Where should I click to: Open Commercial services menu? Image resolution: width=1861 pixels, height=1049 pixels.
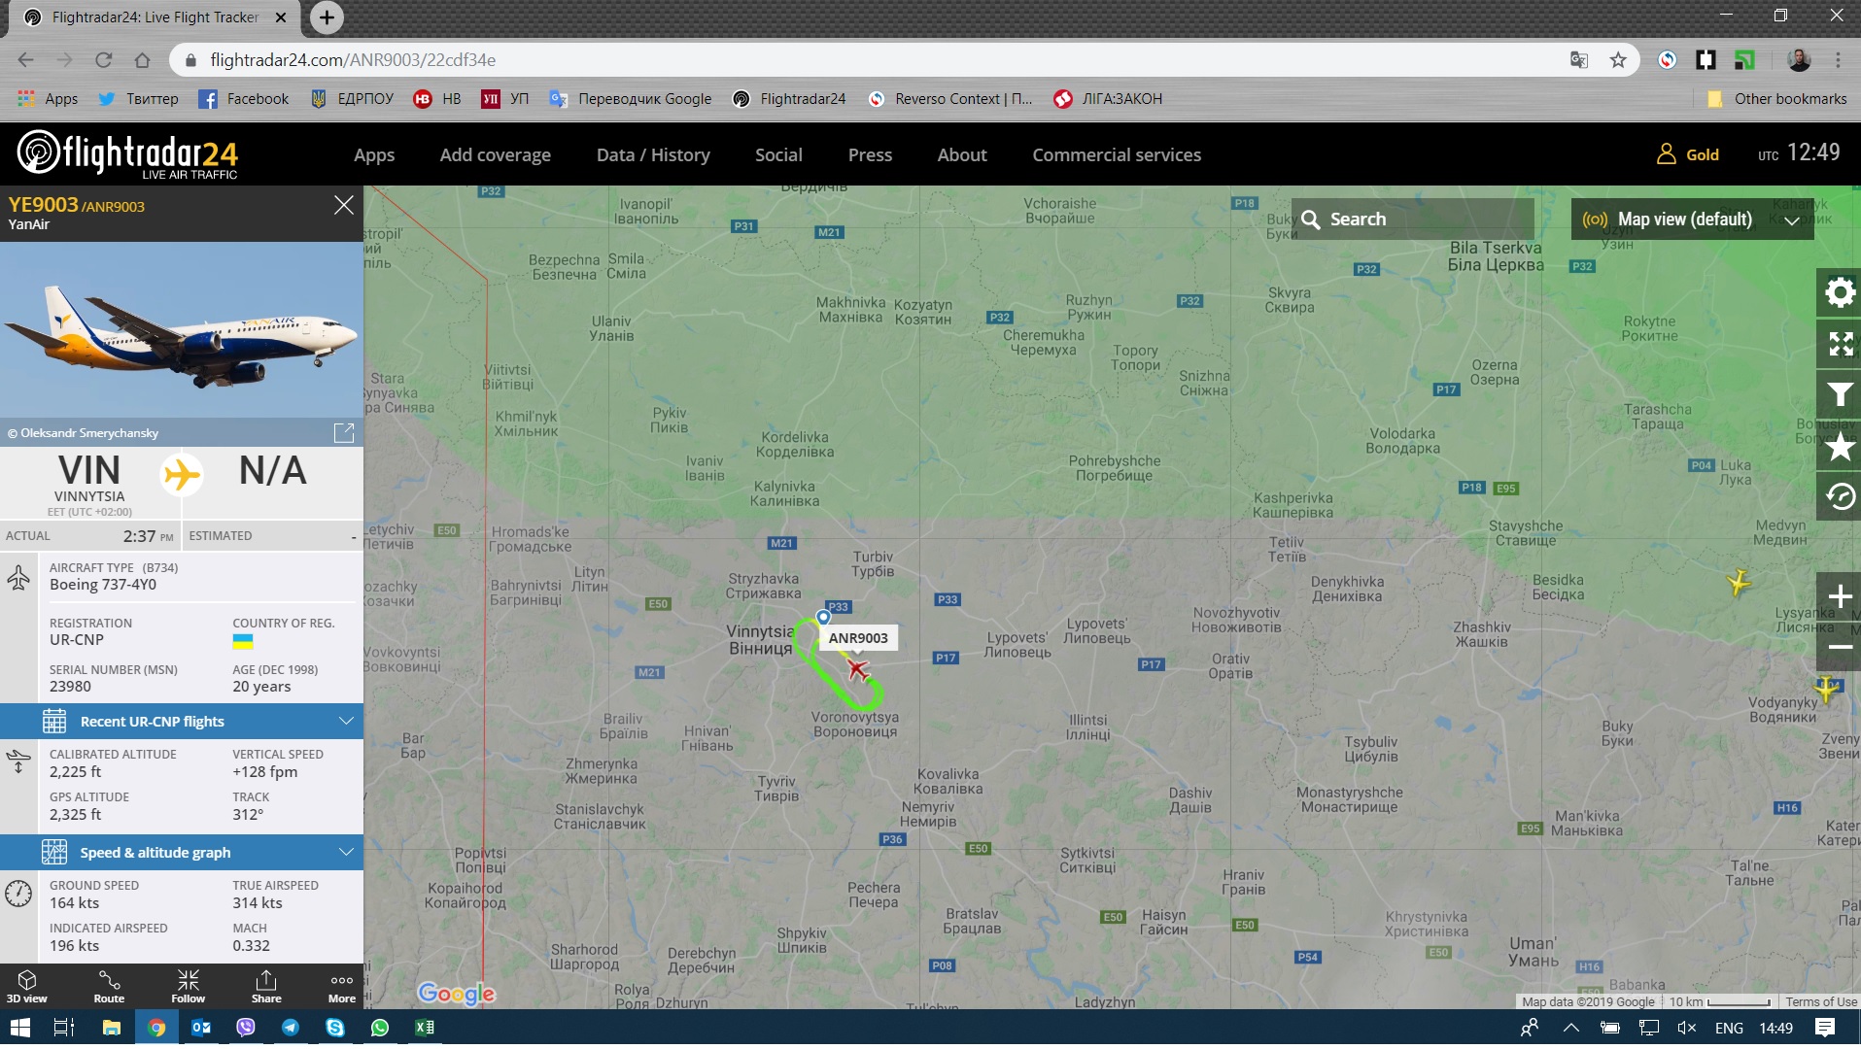(x=1116, y=155)
